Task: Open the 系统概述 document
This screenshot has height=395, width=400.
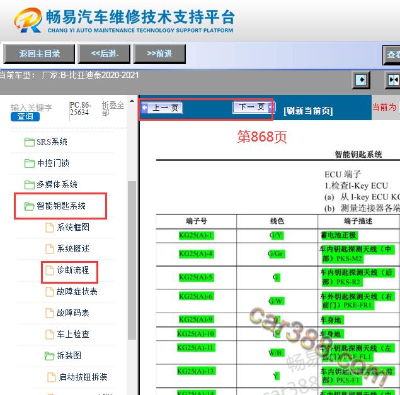Action: click(x=73, y=248)
